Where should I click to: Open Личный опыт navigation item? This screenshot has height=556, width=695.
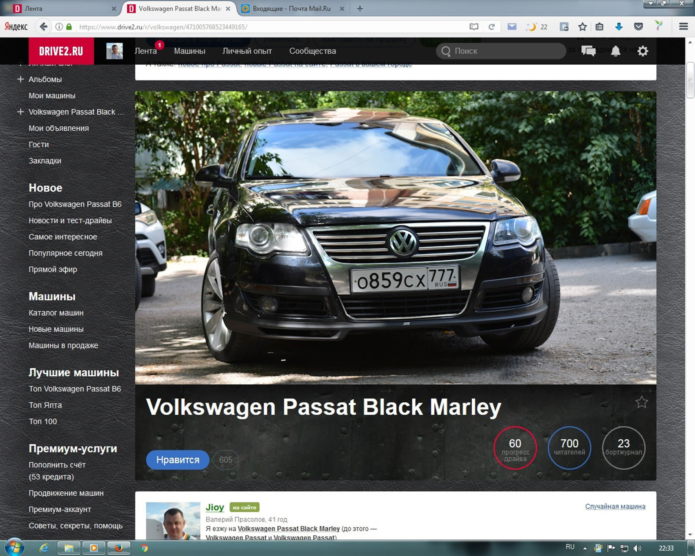pos(247,51)
